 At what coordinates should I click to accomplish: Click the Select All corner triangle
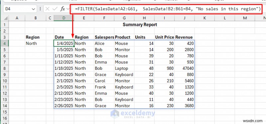pyautogui.click(x=6, y=18)
